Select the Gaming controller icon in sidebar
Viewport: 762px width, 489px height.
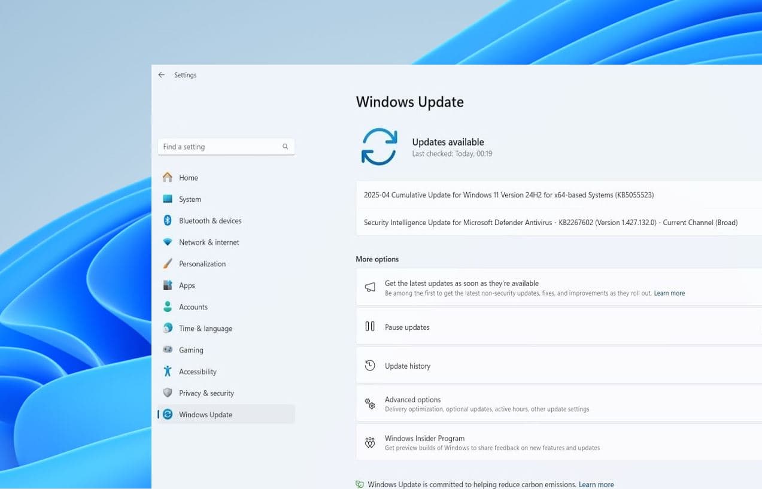tap(168, 350)
